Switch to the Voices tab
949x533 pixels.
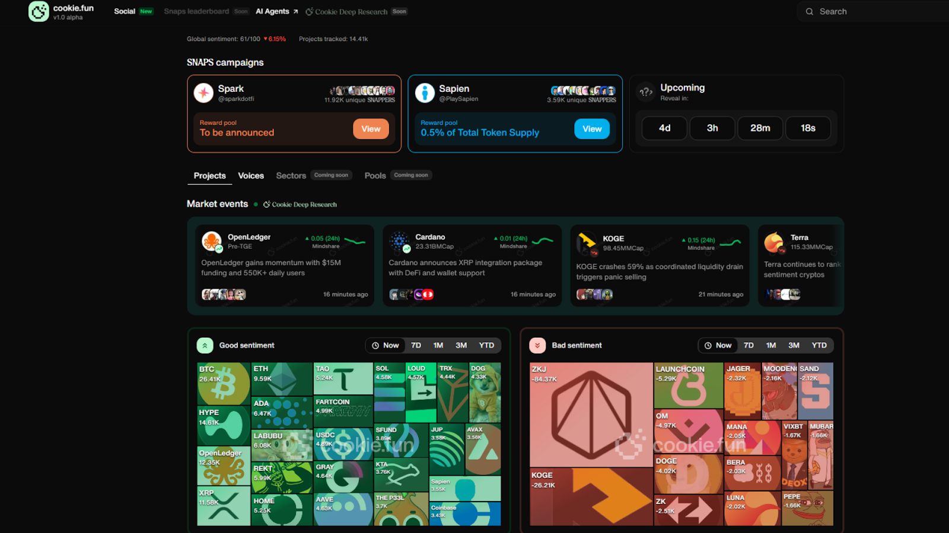pyautogui.click(x=251, y=176)
